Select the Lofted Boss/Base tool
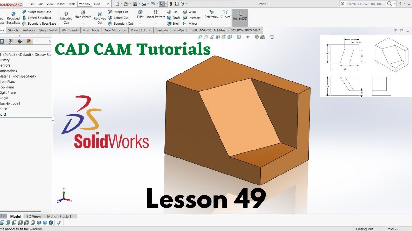 (x=37, y=18)
